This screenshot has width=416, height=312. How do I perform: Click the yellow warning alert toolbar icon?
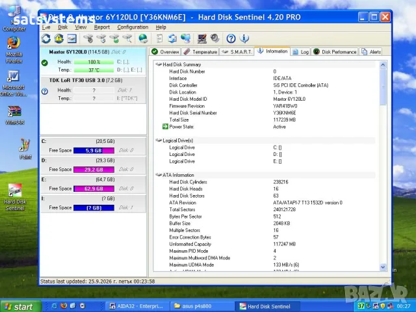coord(59,39)
